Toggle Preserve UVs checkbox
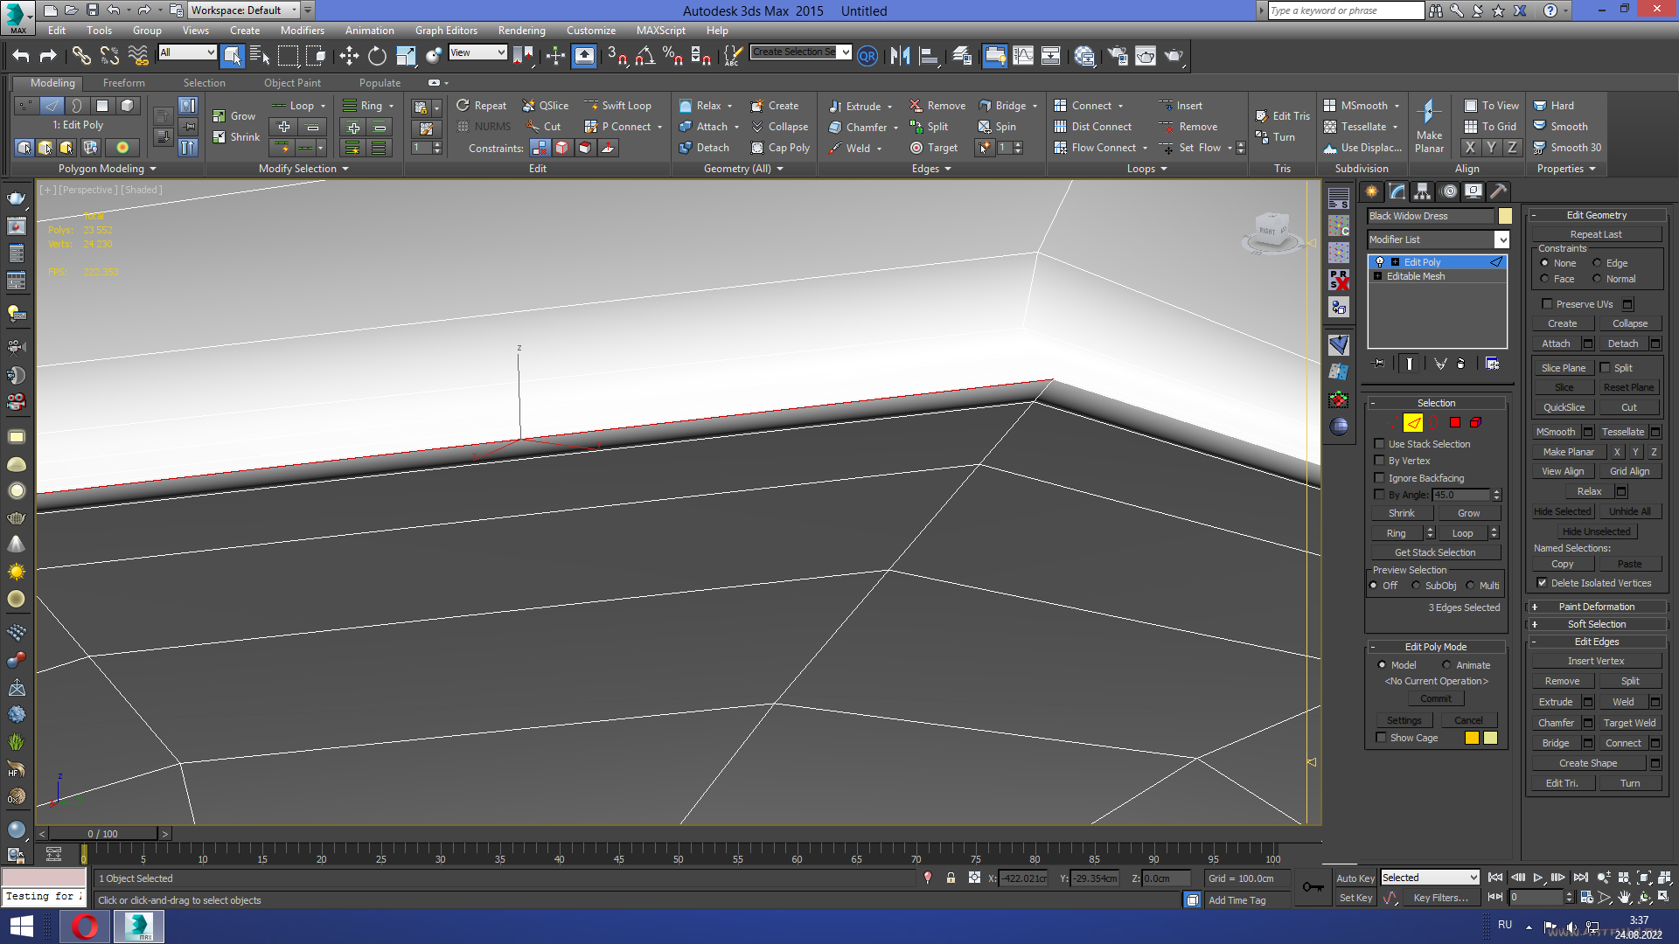 point(1547,304)
